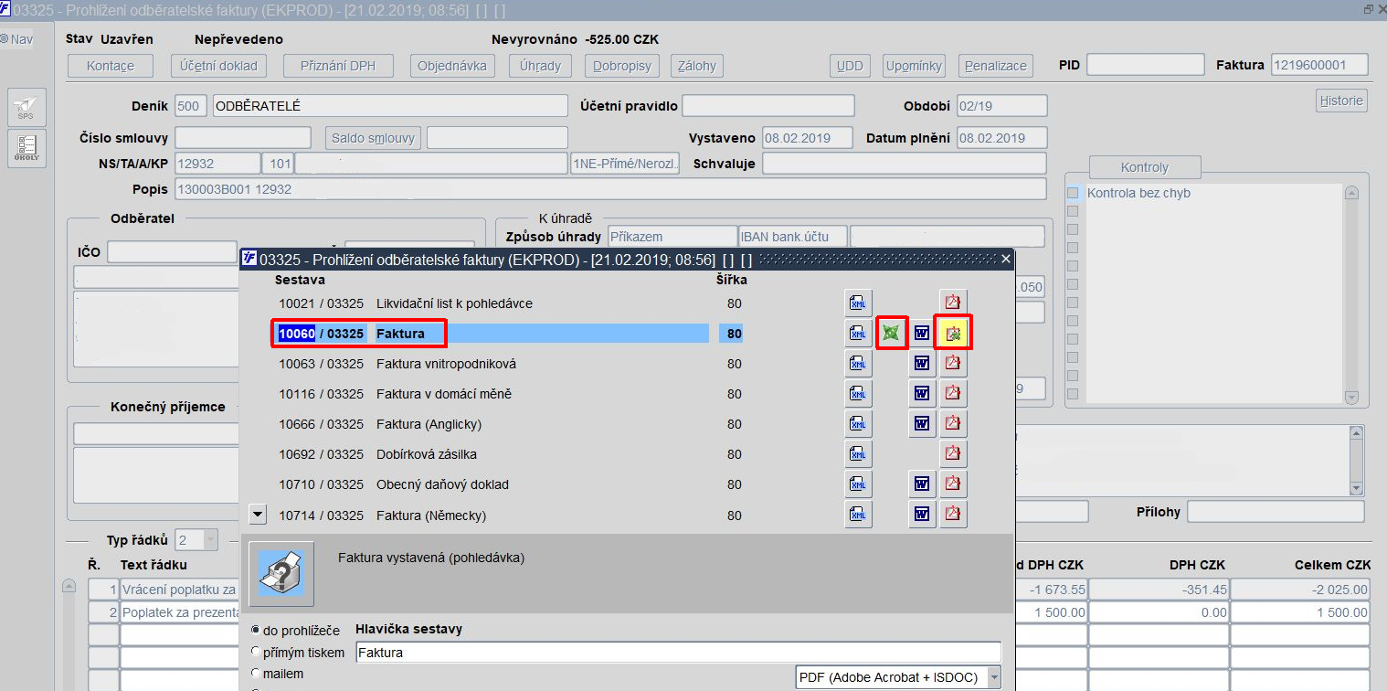Export Faktura v domácí měně as XML
The image size is (1387, 691).
[x=858, y=394]
